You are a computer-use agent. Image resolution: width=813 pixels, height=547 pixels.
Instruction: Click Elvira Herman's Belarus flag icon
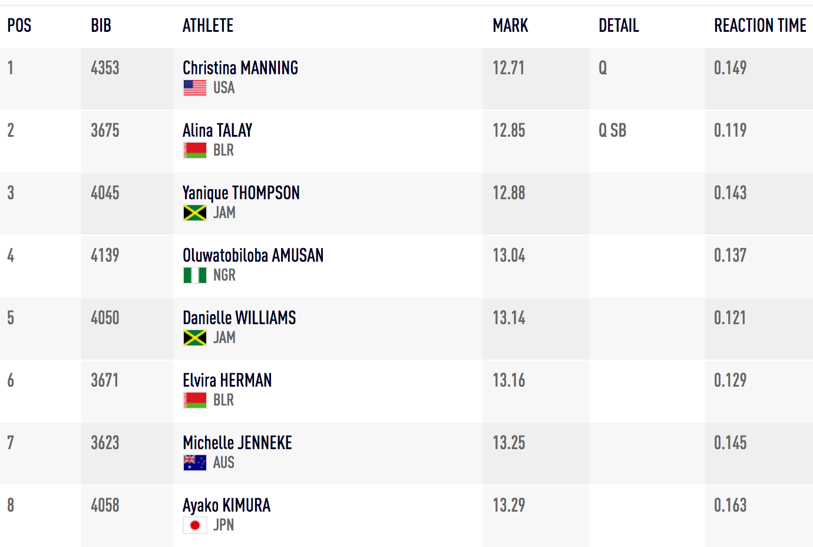195,400
